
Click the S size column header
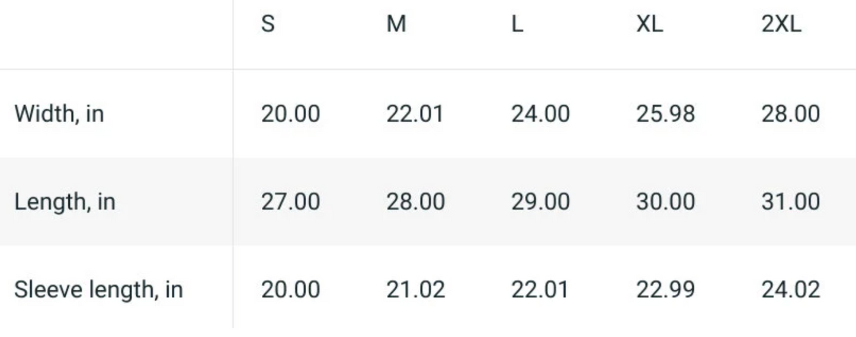coord(268,25)
